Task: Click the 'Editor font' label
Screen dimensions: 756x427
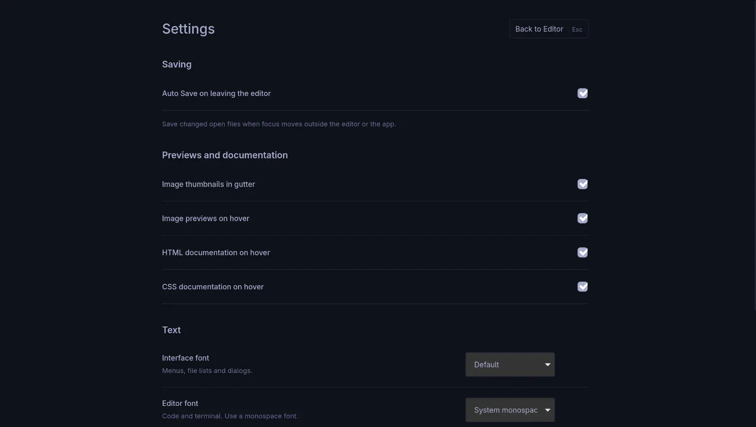Action: (x=180, y=403)
